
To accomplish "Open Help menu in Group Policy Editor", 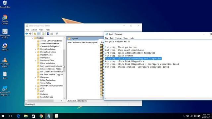I will [48, 30].
